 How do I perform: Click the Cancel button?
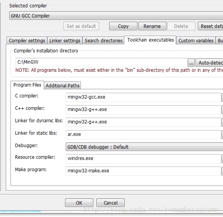[x=110, y=203]
